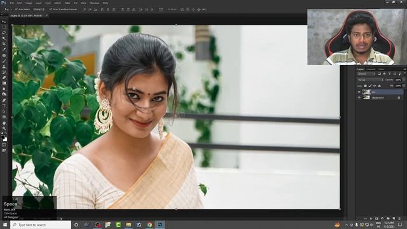Open Chrome from the taskbar
This screenshot has width=407, height=229.
click(149, 225)
